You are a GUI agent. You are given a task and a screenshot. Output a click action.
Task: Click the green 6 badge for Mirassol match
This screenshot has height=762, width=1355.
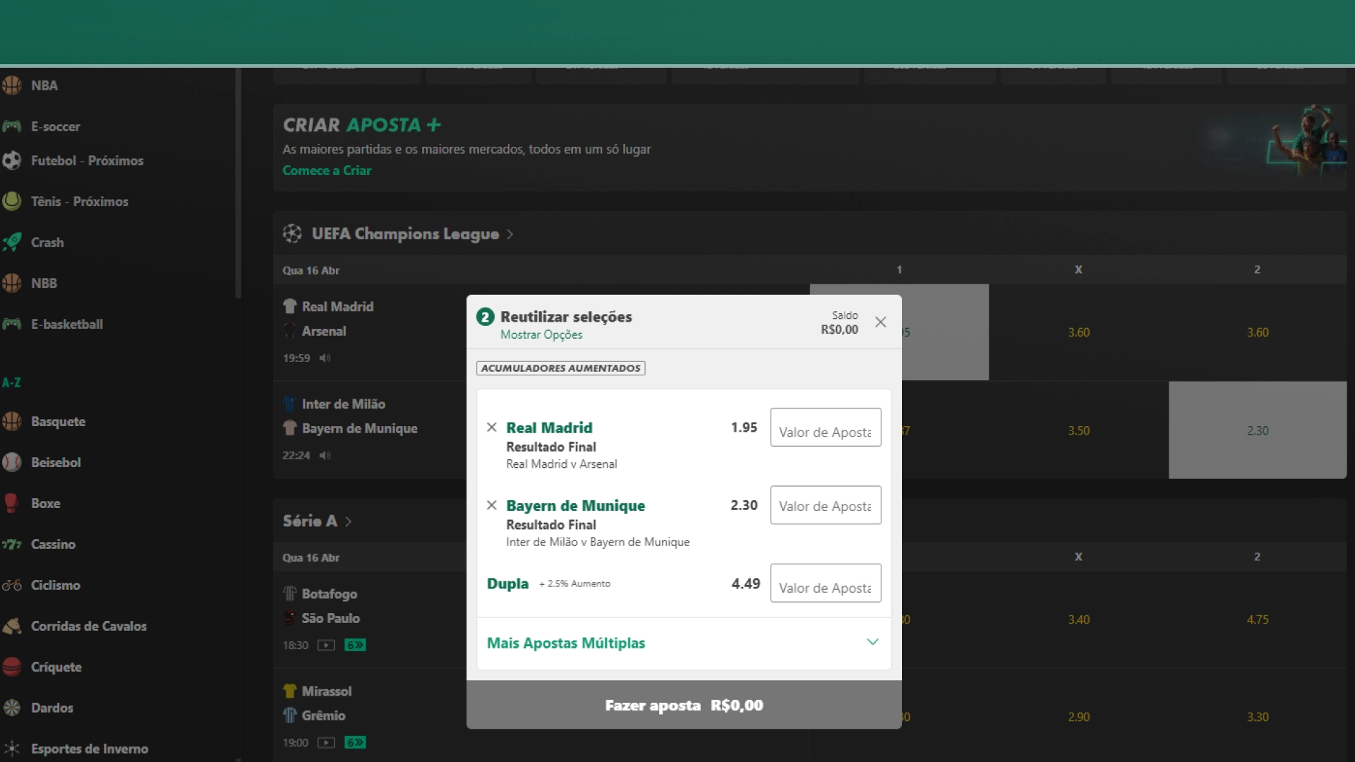(x=355, y=742)
